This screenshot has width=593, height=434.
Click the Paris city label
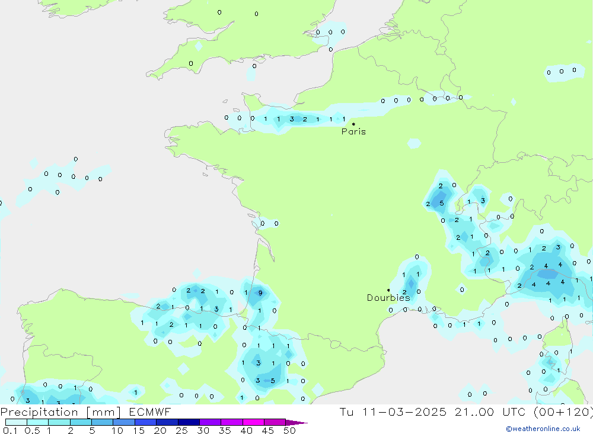353,131
